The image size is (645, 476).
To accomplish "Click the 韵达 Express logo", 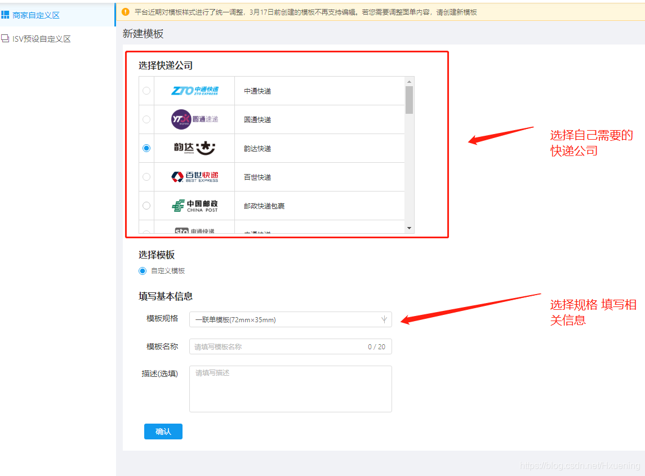I will [x=194, y=148].
